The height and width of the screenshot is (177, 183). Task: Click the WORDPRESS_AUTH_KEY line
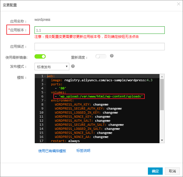click(81, 104)
